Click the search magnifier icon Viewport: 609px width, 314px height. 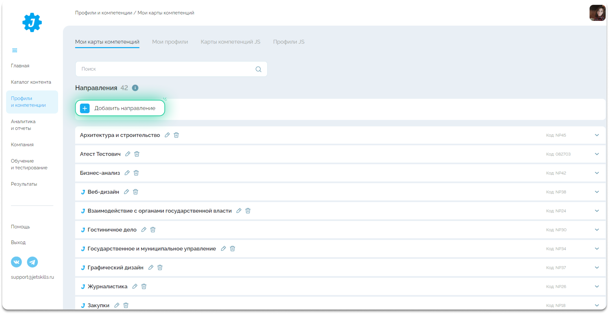(258, 69)
